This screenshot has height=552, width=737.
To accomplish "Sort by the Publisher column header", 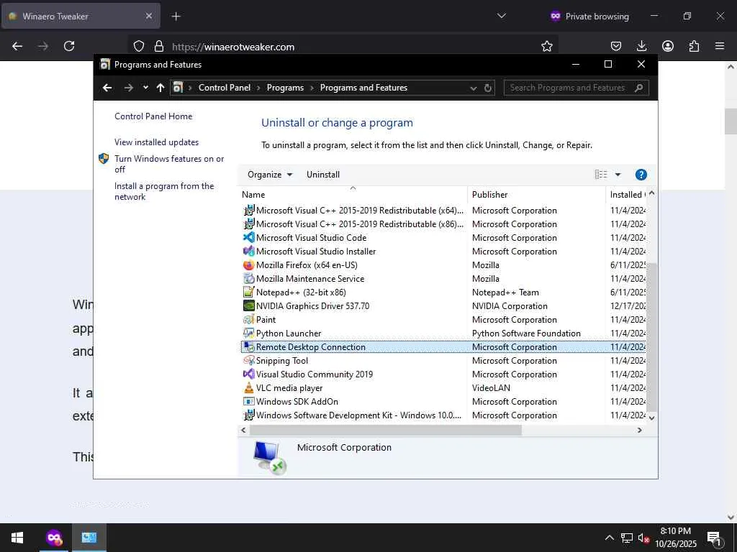I will [x=536, y=194].
